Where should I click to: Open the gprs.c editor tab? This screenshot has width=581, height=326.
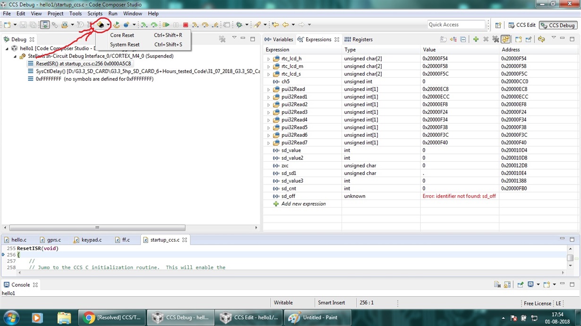50,240
